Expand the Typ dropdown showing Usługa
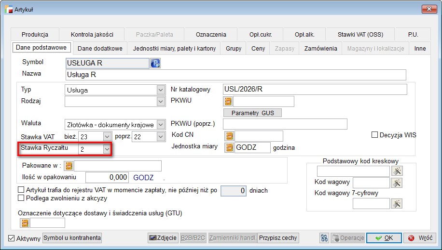The image size is (442, 250). tap(161, 90)
